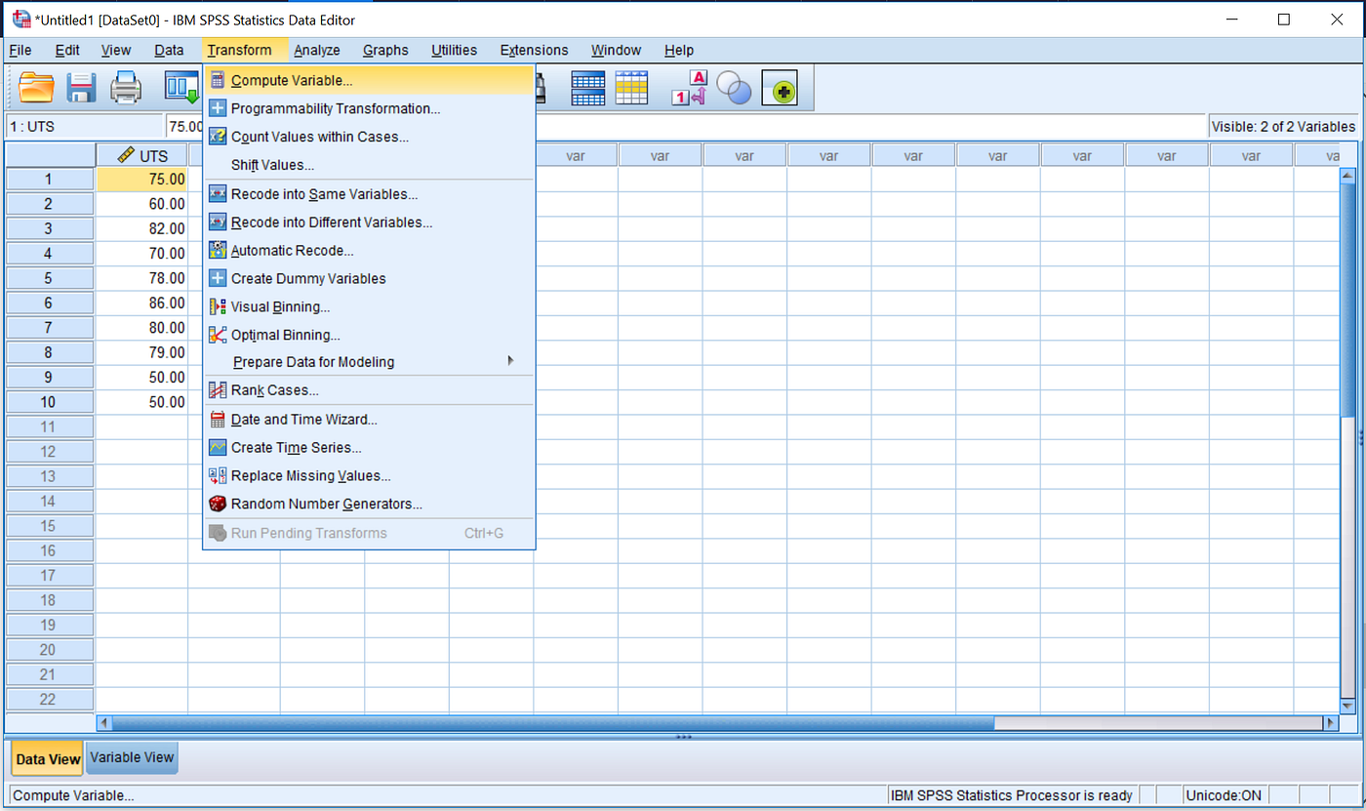This screenshot has height=811, width=1366.
Task: Click the cell containing 79.00
Action: pos(142,352)
